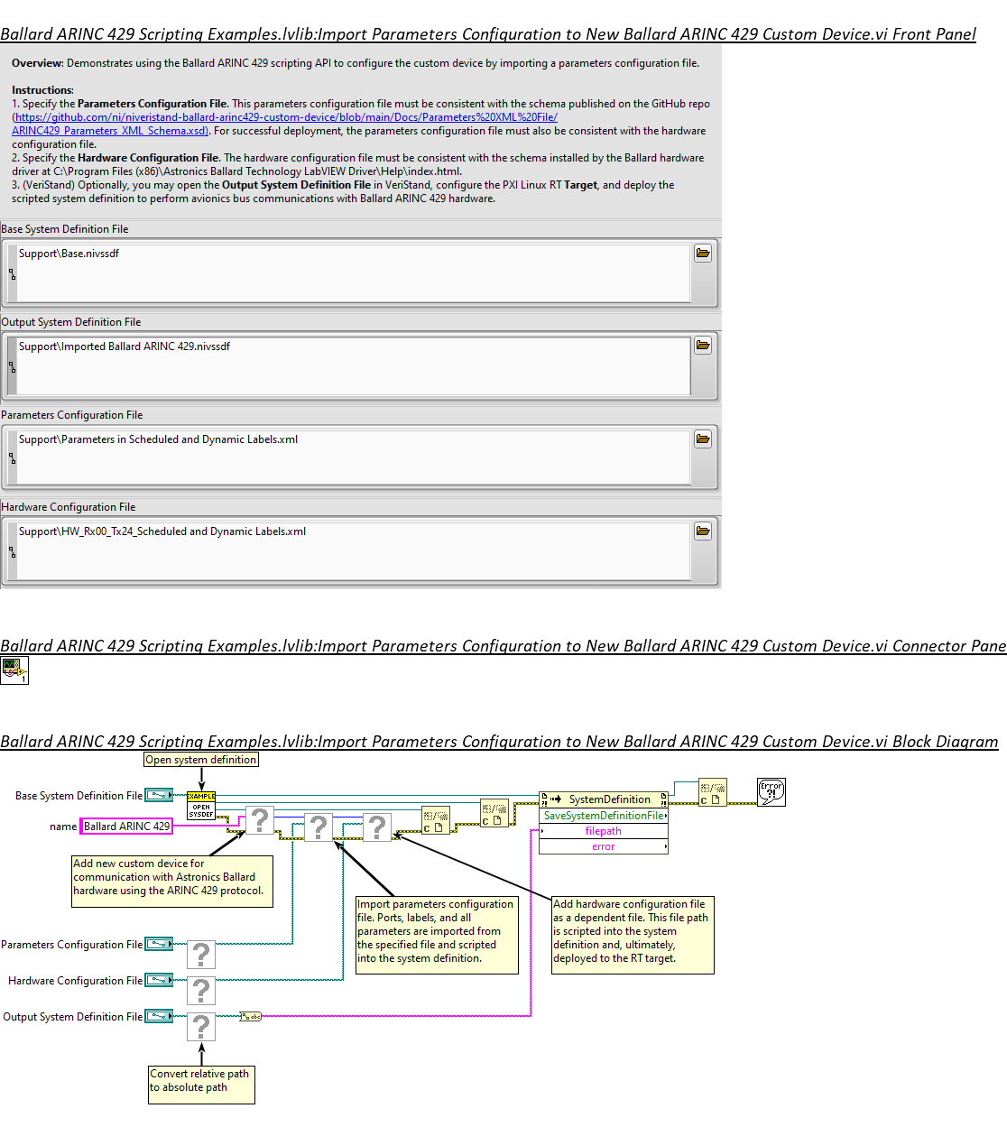Select the missing subVI beside Hardware Configuration File terminal
1007x1127 pixels.
click(201, 991)
